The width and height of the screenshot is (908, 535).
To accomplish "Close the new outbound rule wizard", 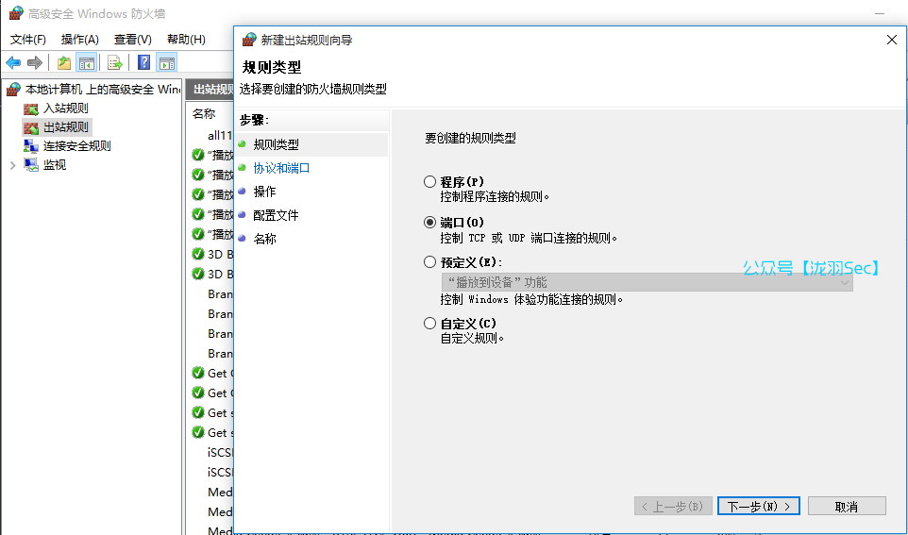I will click(891, 40).
